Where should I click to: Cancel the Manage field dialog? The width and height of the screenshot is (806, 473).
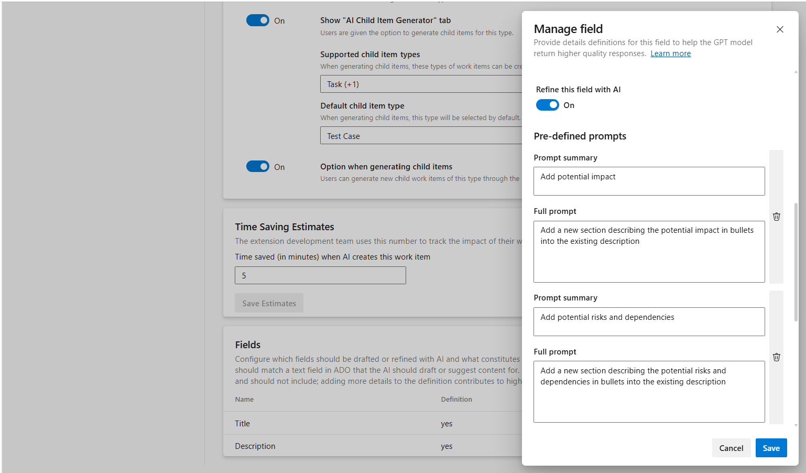click(731, 448)
